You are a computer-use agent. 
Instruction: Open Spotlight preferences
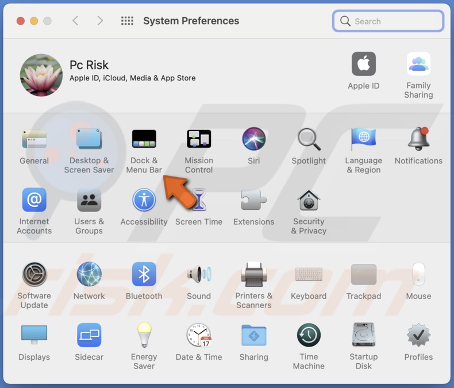tap(309, 139)
